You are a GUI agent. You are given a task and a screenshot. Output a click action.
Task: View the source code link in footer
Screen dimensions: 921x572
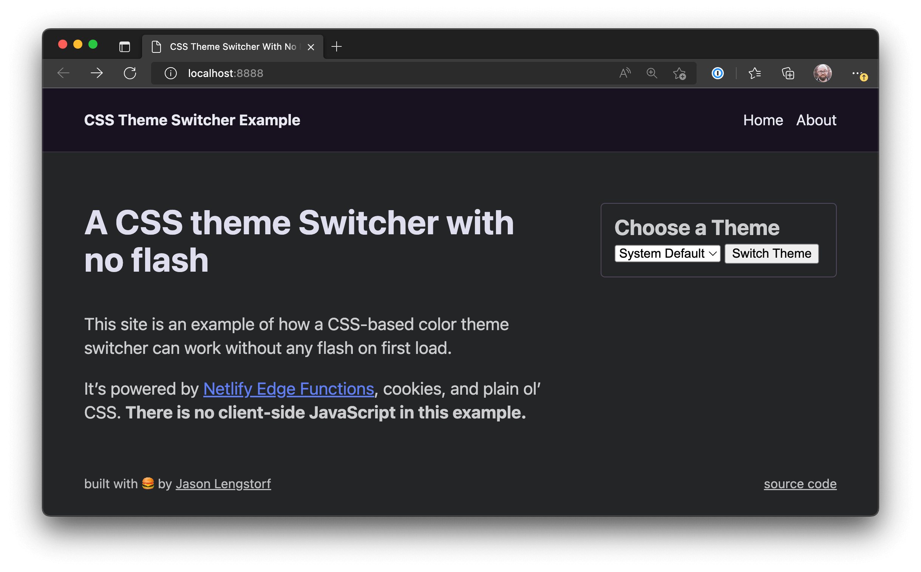[x=800, y=483]
